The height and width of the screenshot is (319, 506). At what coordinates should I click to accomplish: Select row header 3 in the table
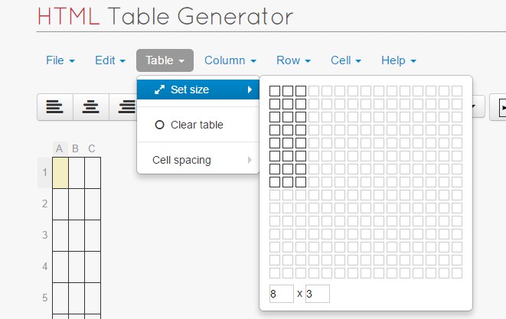(x=44, y=235)
